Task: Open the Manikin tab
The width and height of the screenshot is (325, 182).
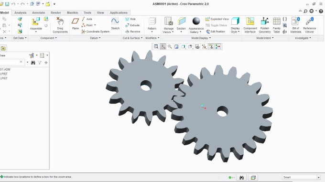Action: (72, 12)
